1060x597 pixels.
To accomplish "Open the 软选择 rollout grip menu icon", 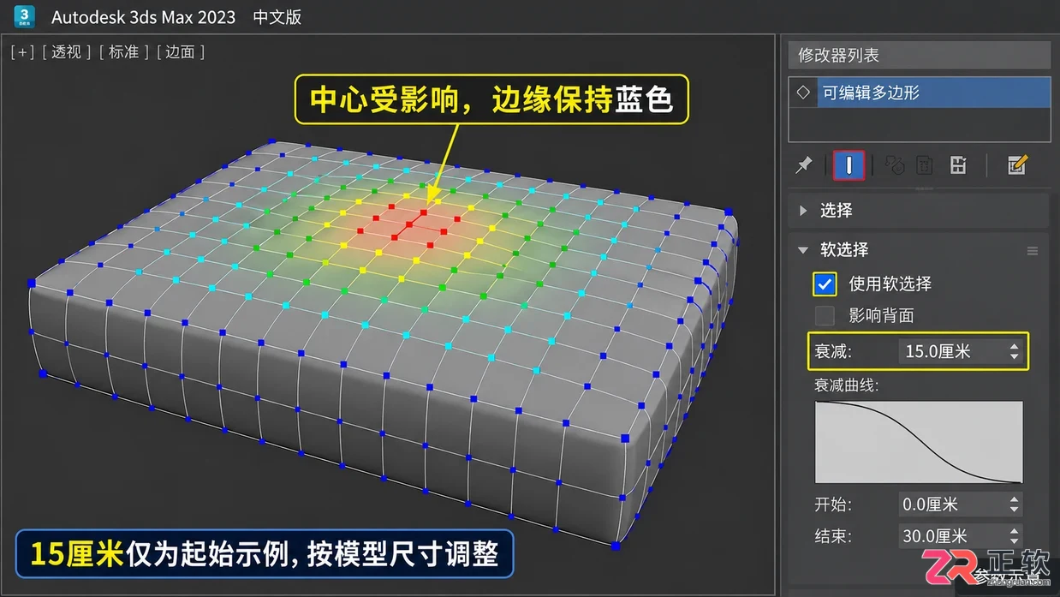I will 1033,250.
